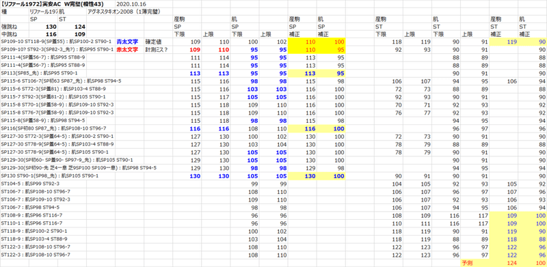Viewport: 547px width, 267px height.
Task: Click the red bold 109 cell
Action: tap(196, 50)
